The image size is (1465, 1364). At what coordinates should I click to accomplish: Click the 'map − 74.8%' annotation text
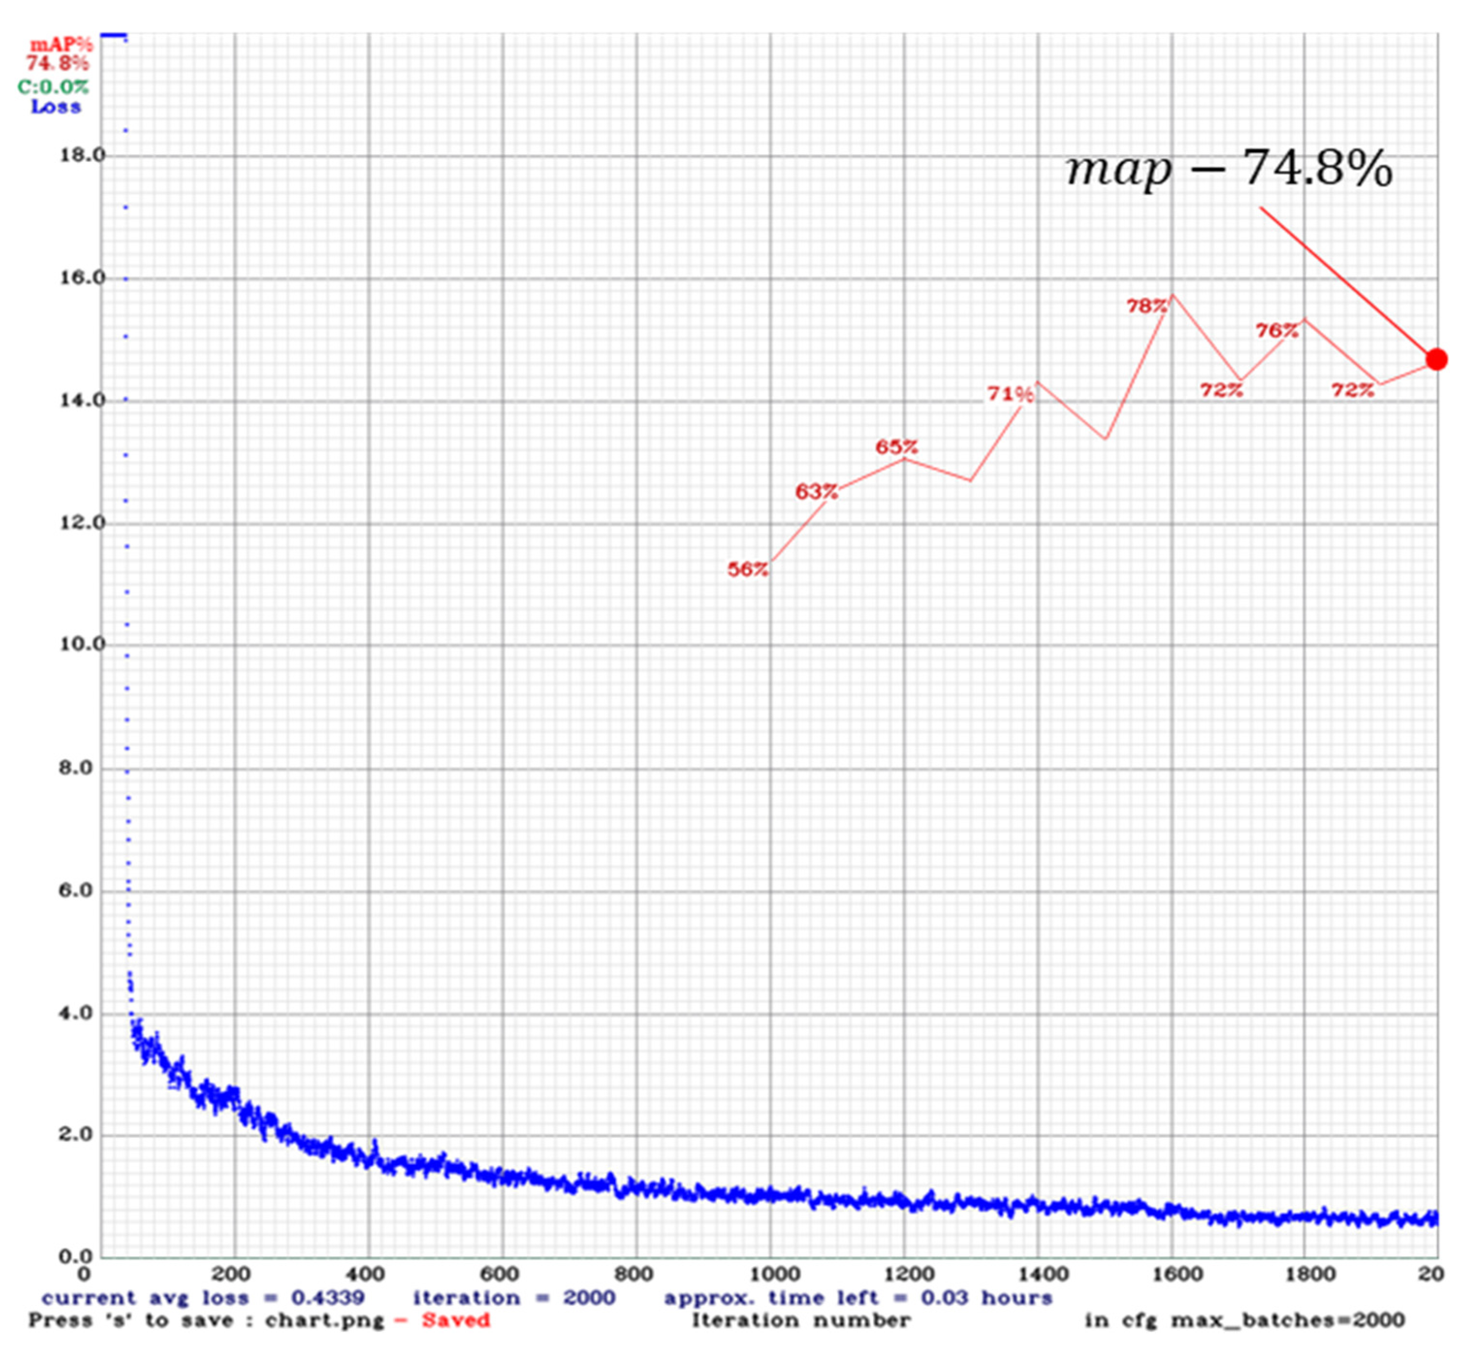tap(1228, 169)
